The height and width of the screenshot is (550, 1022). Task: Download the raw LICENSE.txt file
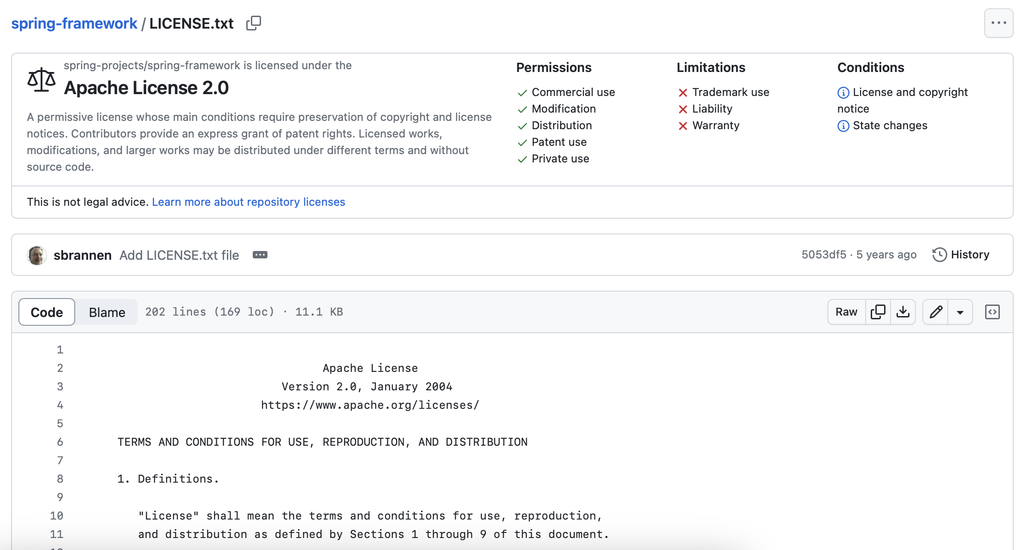point(903,312)
